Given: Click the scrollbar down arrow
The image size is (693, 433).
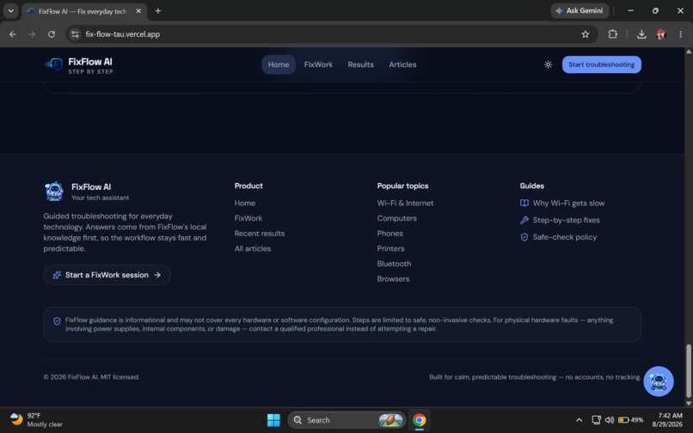Looking at the screenshot, I should tap(688, 403).
